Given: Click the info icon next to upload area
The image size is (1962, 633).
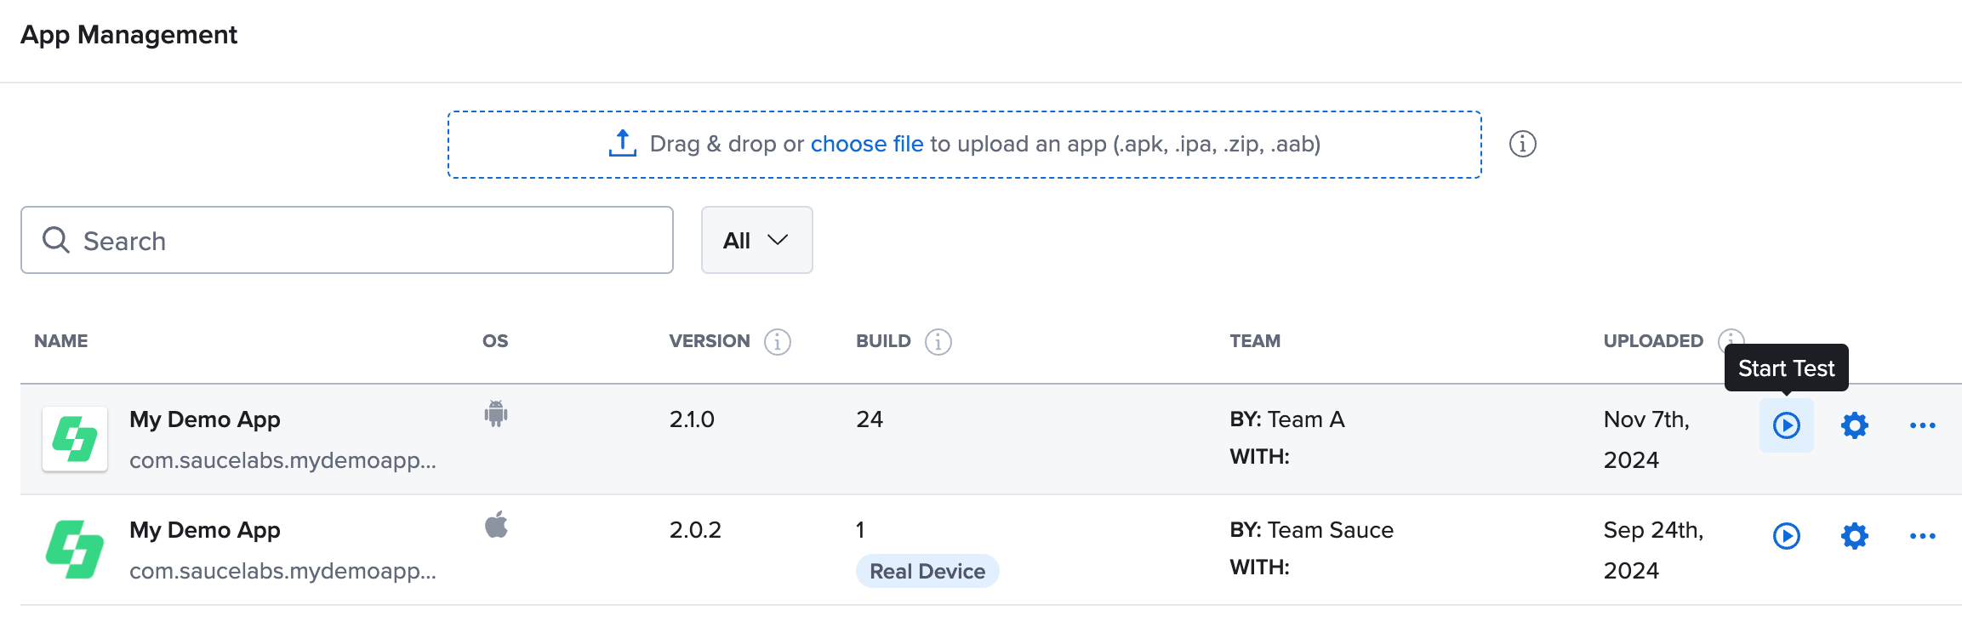Looking at the screenshot, I should coord(1522,144).
